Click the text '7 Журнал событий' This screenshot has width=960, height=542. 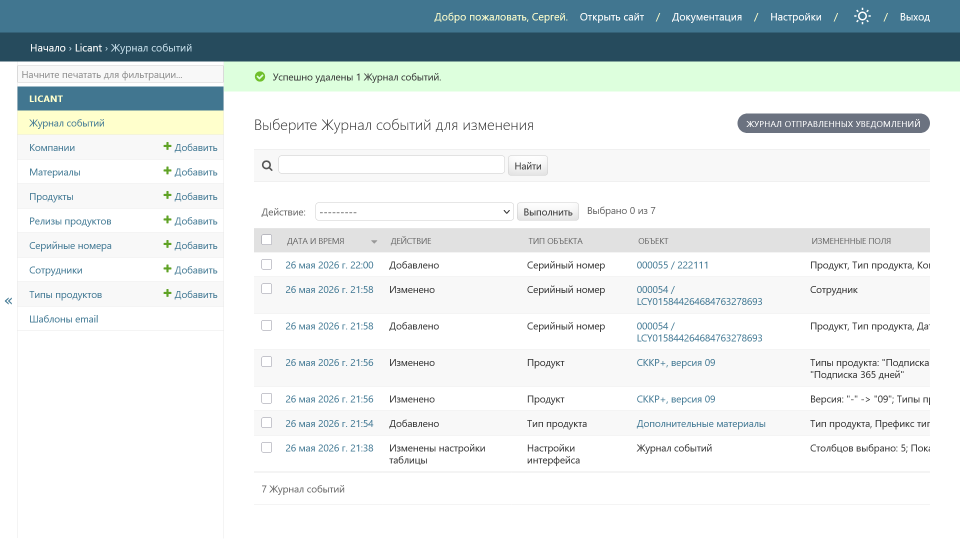click(x=303, y=489)
